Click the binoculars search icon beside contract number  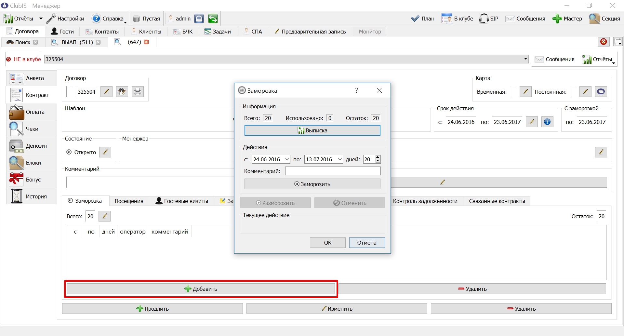click(x=122, y=92)
